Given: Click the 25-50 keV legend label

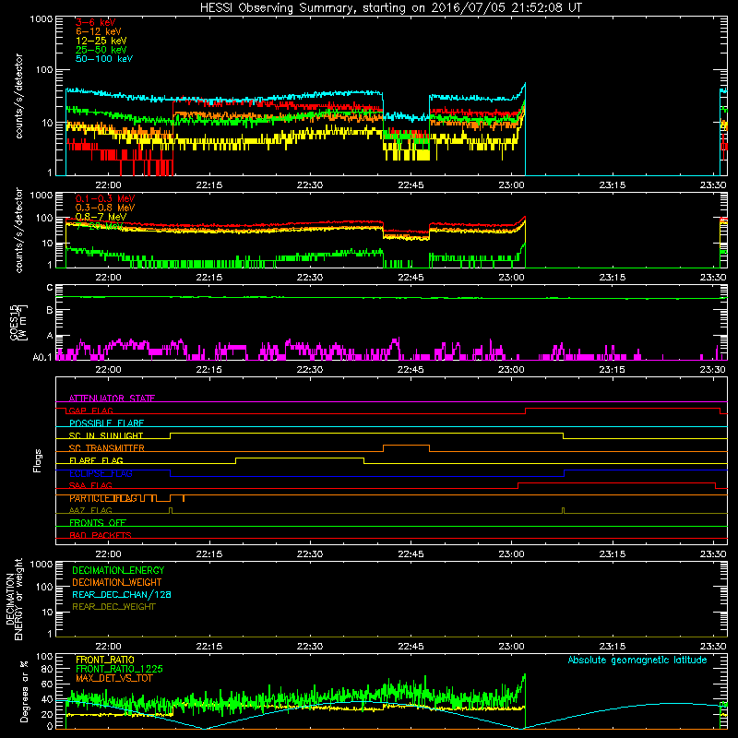Looking at the screenshot, I should point(101,50).
